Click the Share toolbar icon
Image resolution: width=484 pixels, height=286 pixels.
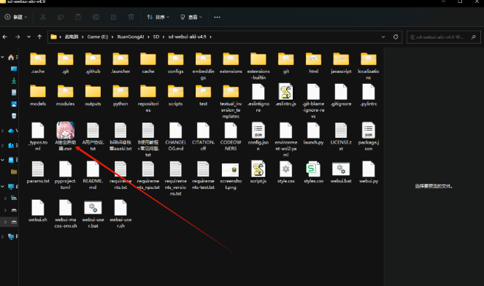click(x=114, y=17)
